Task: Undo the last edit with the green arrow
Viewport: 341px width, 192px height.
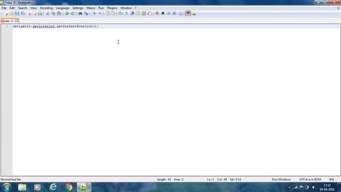Action: point(67,13)
